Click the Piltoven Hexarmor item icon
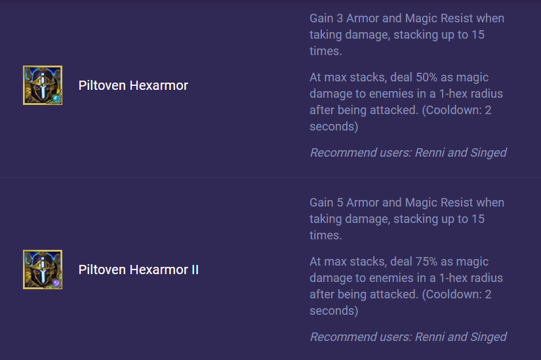Viewport: 541px width, 360px height. [43, 85]
